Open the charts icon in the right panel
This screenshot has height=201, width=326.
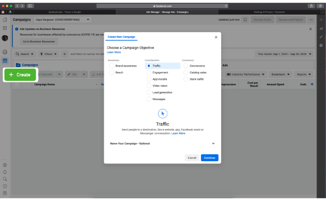coord(321,29)
